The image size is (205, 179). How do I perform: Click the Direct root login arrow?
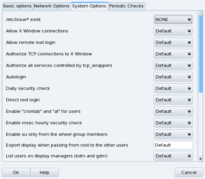(x=189, y=100)
